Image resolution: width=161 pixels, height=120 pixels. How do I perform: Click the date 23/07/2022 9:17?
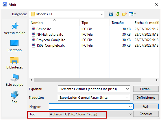point(147,29)
